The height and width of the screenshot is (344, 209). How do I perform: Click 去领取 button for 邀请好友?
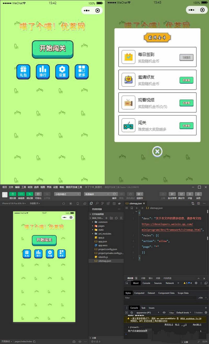coord(186,80)
